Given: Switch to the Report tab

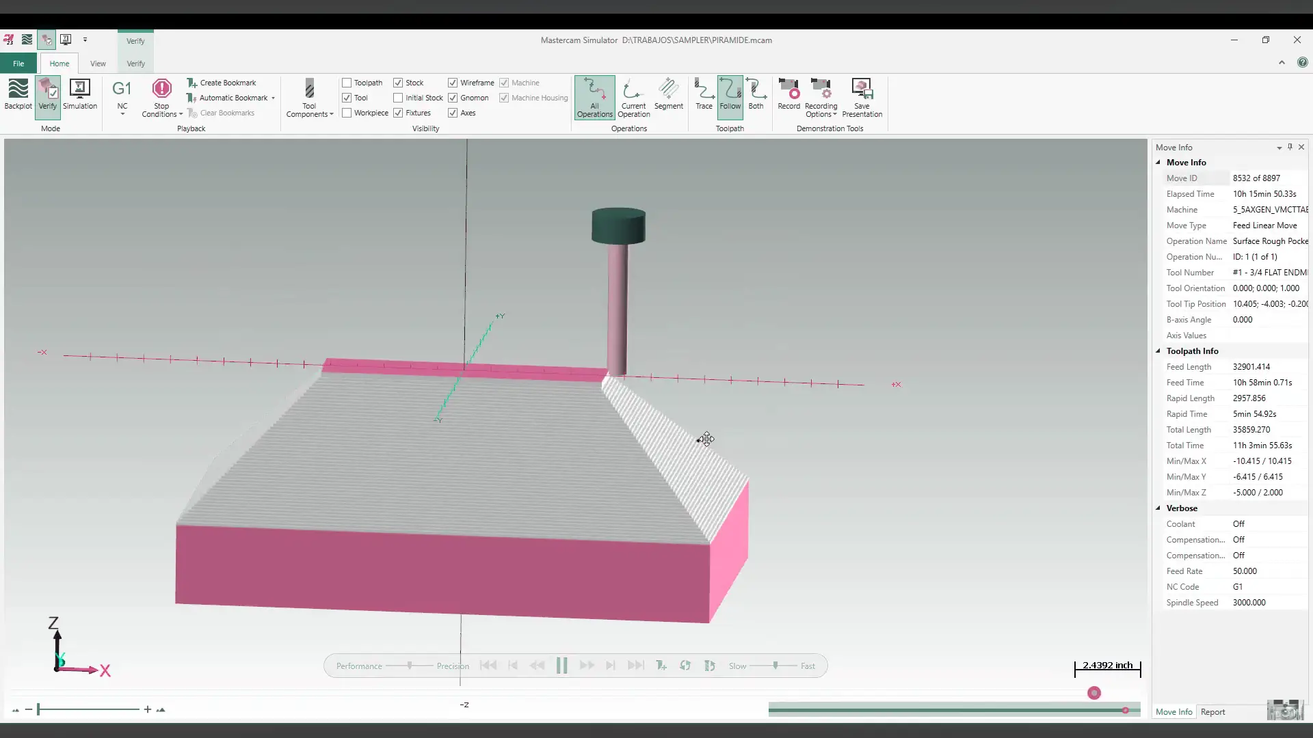Looking at the screenshot, I should pyautogui.click(x=1212, y=712).
